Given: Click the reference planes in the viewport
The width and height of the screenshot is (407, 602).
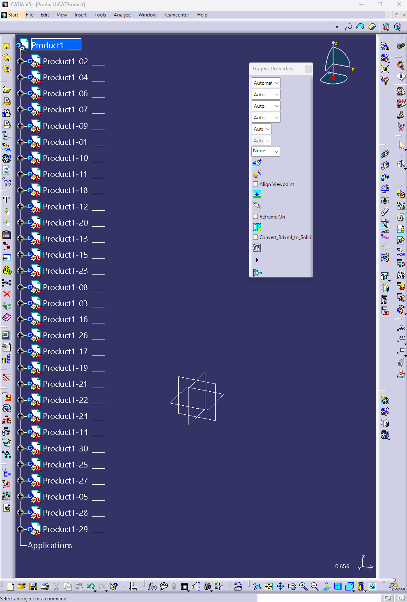Looking at the screenshot, I should point(197,399).
